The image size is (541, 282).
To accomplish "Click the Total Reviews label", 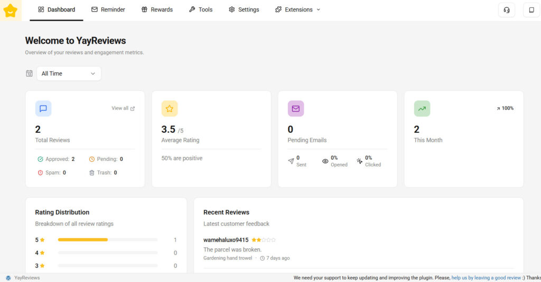I will (52, 140).
